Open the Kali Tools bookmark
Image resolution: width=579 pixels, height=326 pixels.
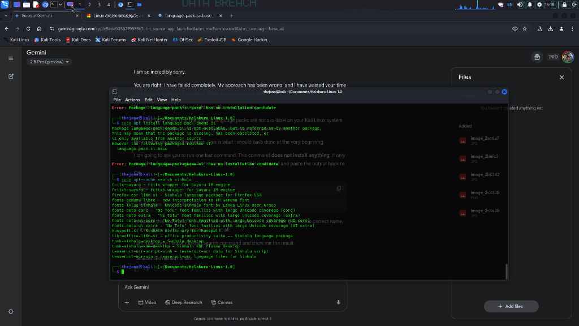[x=47, y=40]
